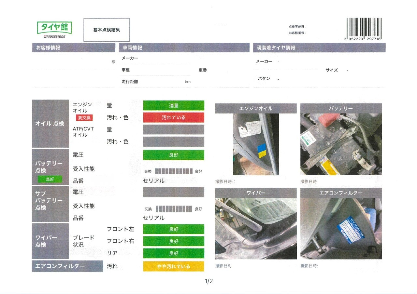Viewport: 417px width, 294px height.
Task: Click the red 要交換 badge under エンジンオイル
Action: pyautogui.click(x=84, y=118)
